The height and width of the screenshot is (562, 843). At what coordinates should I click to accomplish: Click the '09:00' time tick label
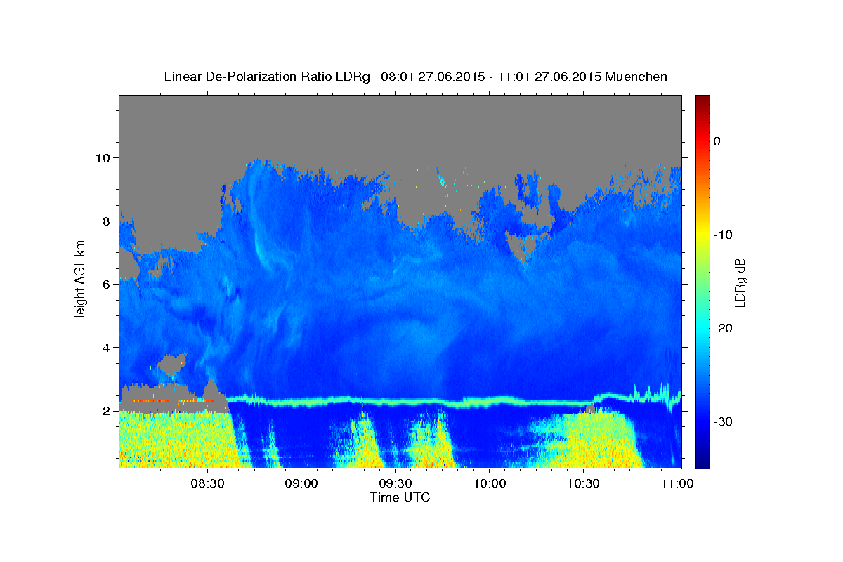(302, 483)
